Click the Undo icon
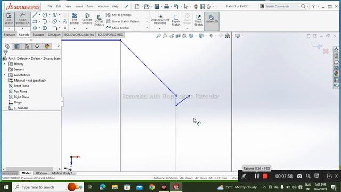This screenshot has height=192, width=341. point(176,6)
